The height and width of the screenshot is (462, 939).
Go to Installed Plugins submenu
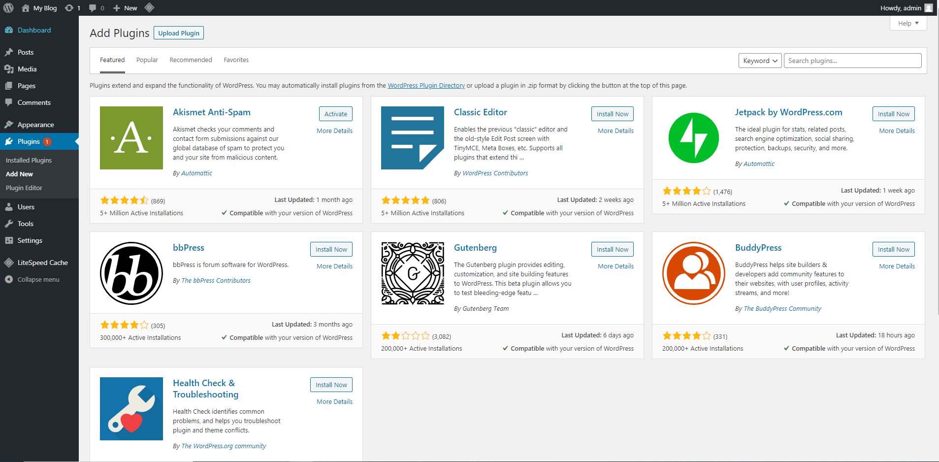coord(29,160)
